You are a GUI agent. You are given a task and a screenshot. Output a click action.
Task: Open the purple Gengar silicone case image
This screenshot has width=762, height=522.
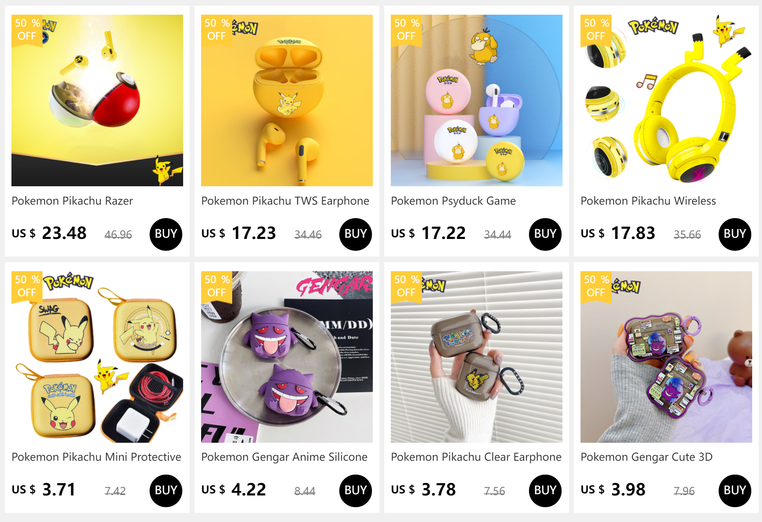287,357
